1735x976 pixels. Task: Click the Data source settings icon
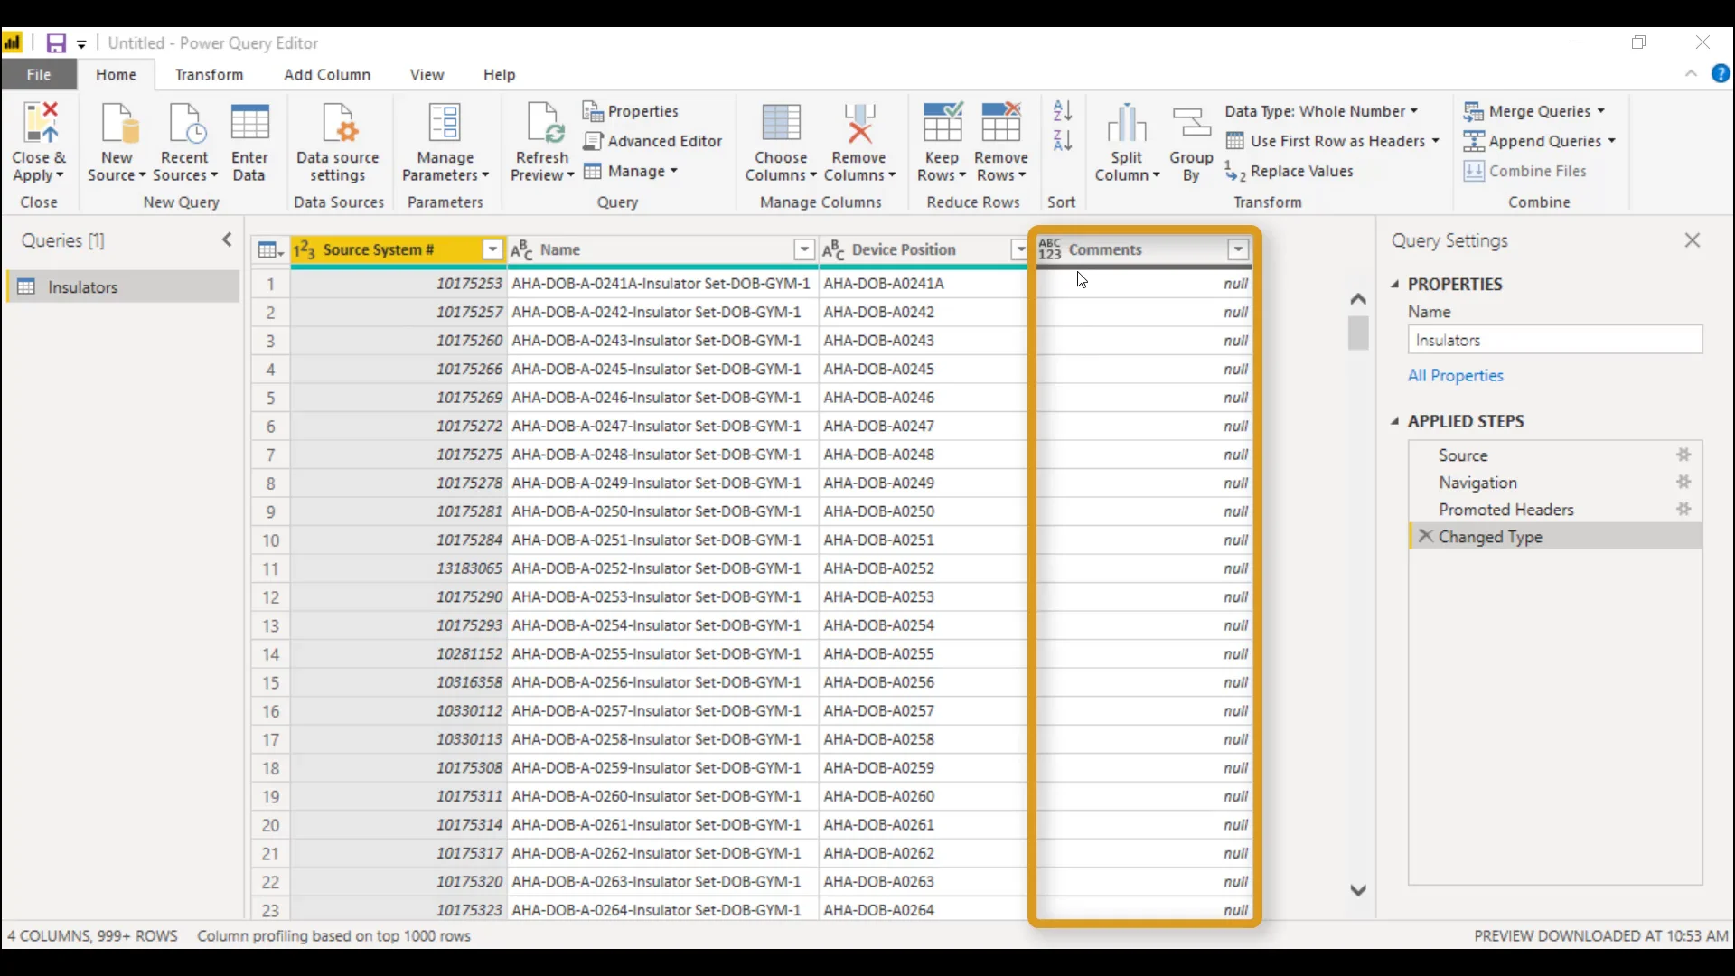coord(338,125)
